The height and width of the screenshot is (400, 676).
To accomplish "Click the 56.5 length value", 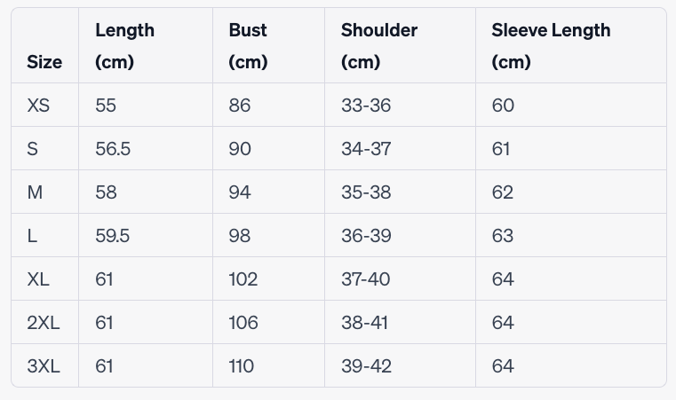I will click(113, 149).
